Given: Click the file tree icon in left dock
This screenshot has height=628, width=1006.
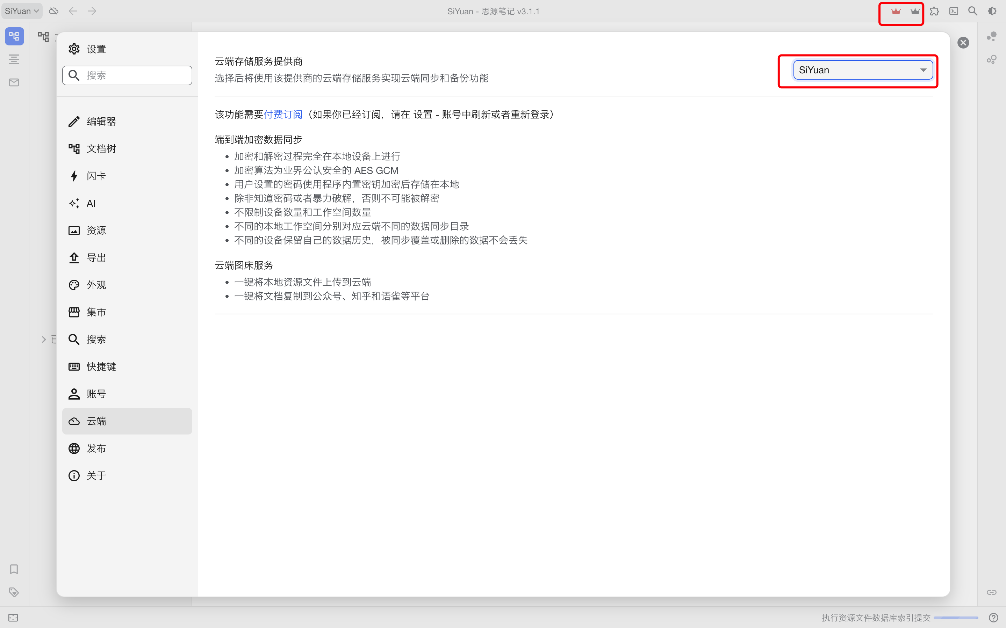Looking at the screenshot, I should 14,36.
